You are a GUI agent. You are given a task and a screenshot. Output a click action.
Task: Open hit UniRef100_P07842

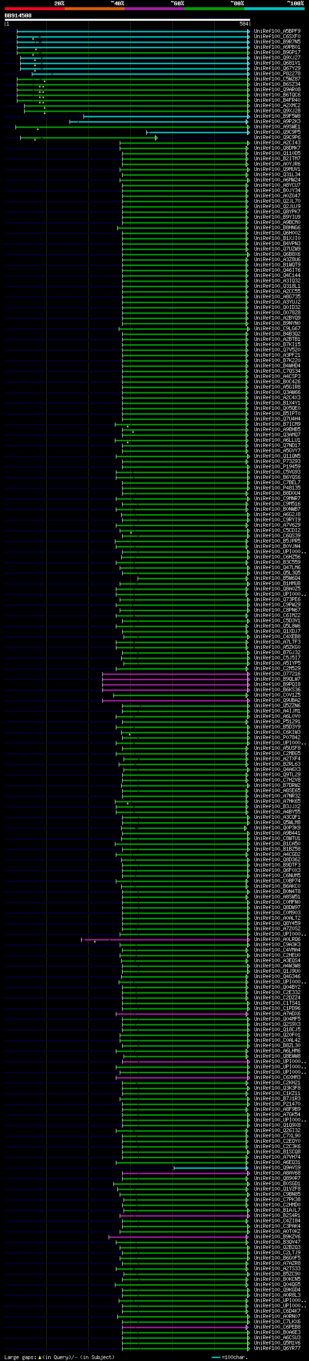[x=277, y=738]
